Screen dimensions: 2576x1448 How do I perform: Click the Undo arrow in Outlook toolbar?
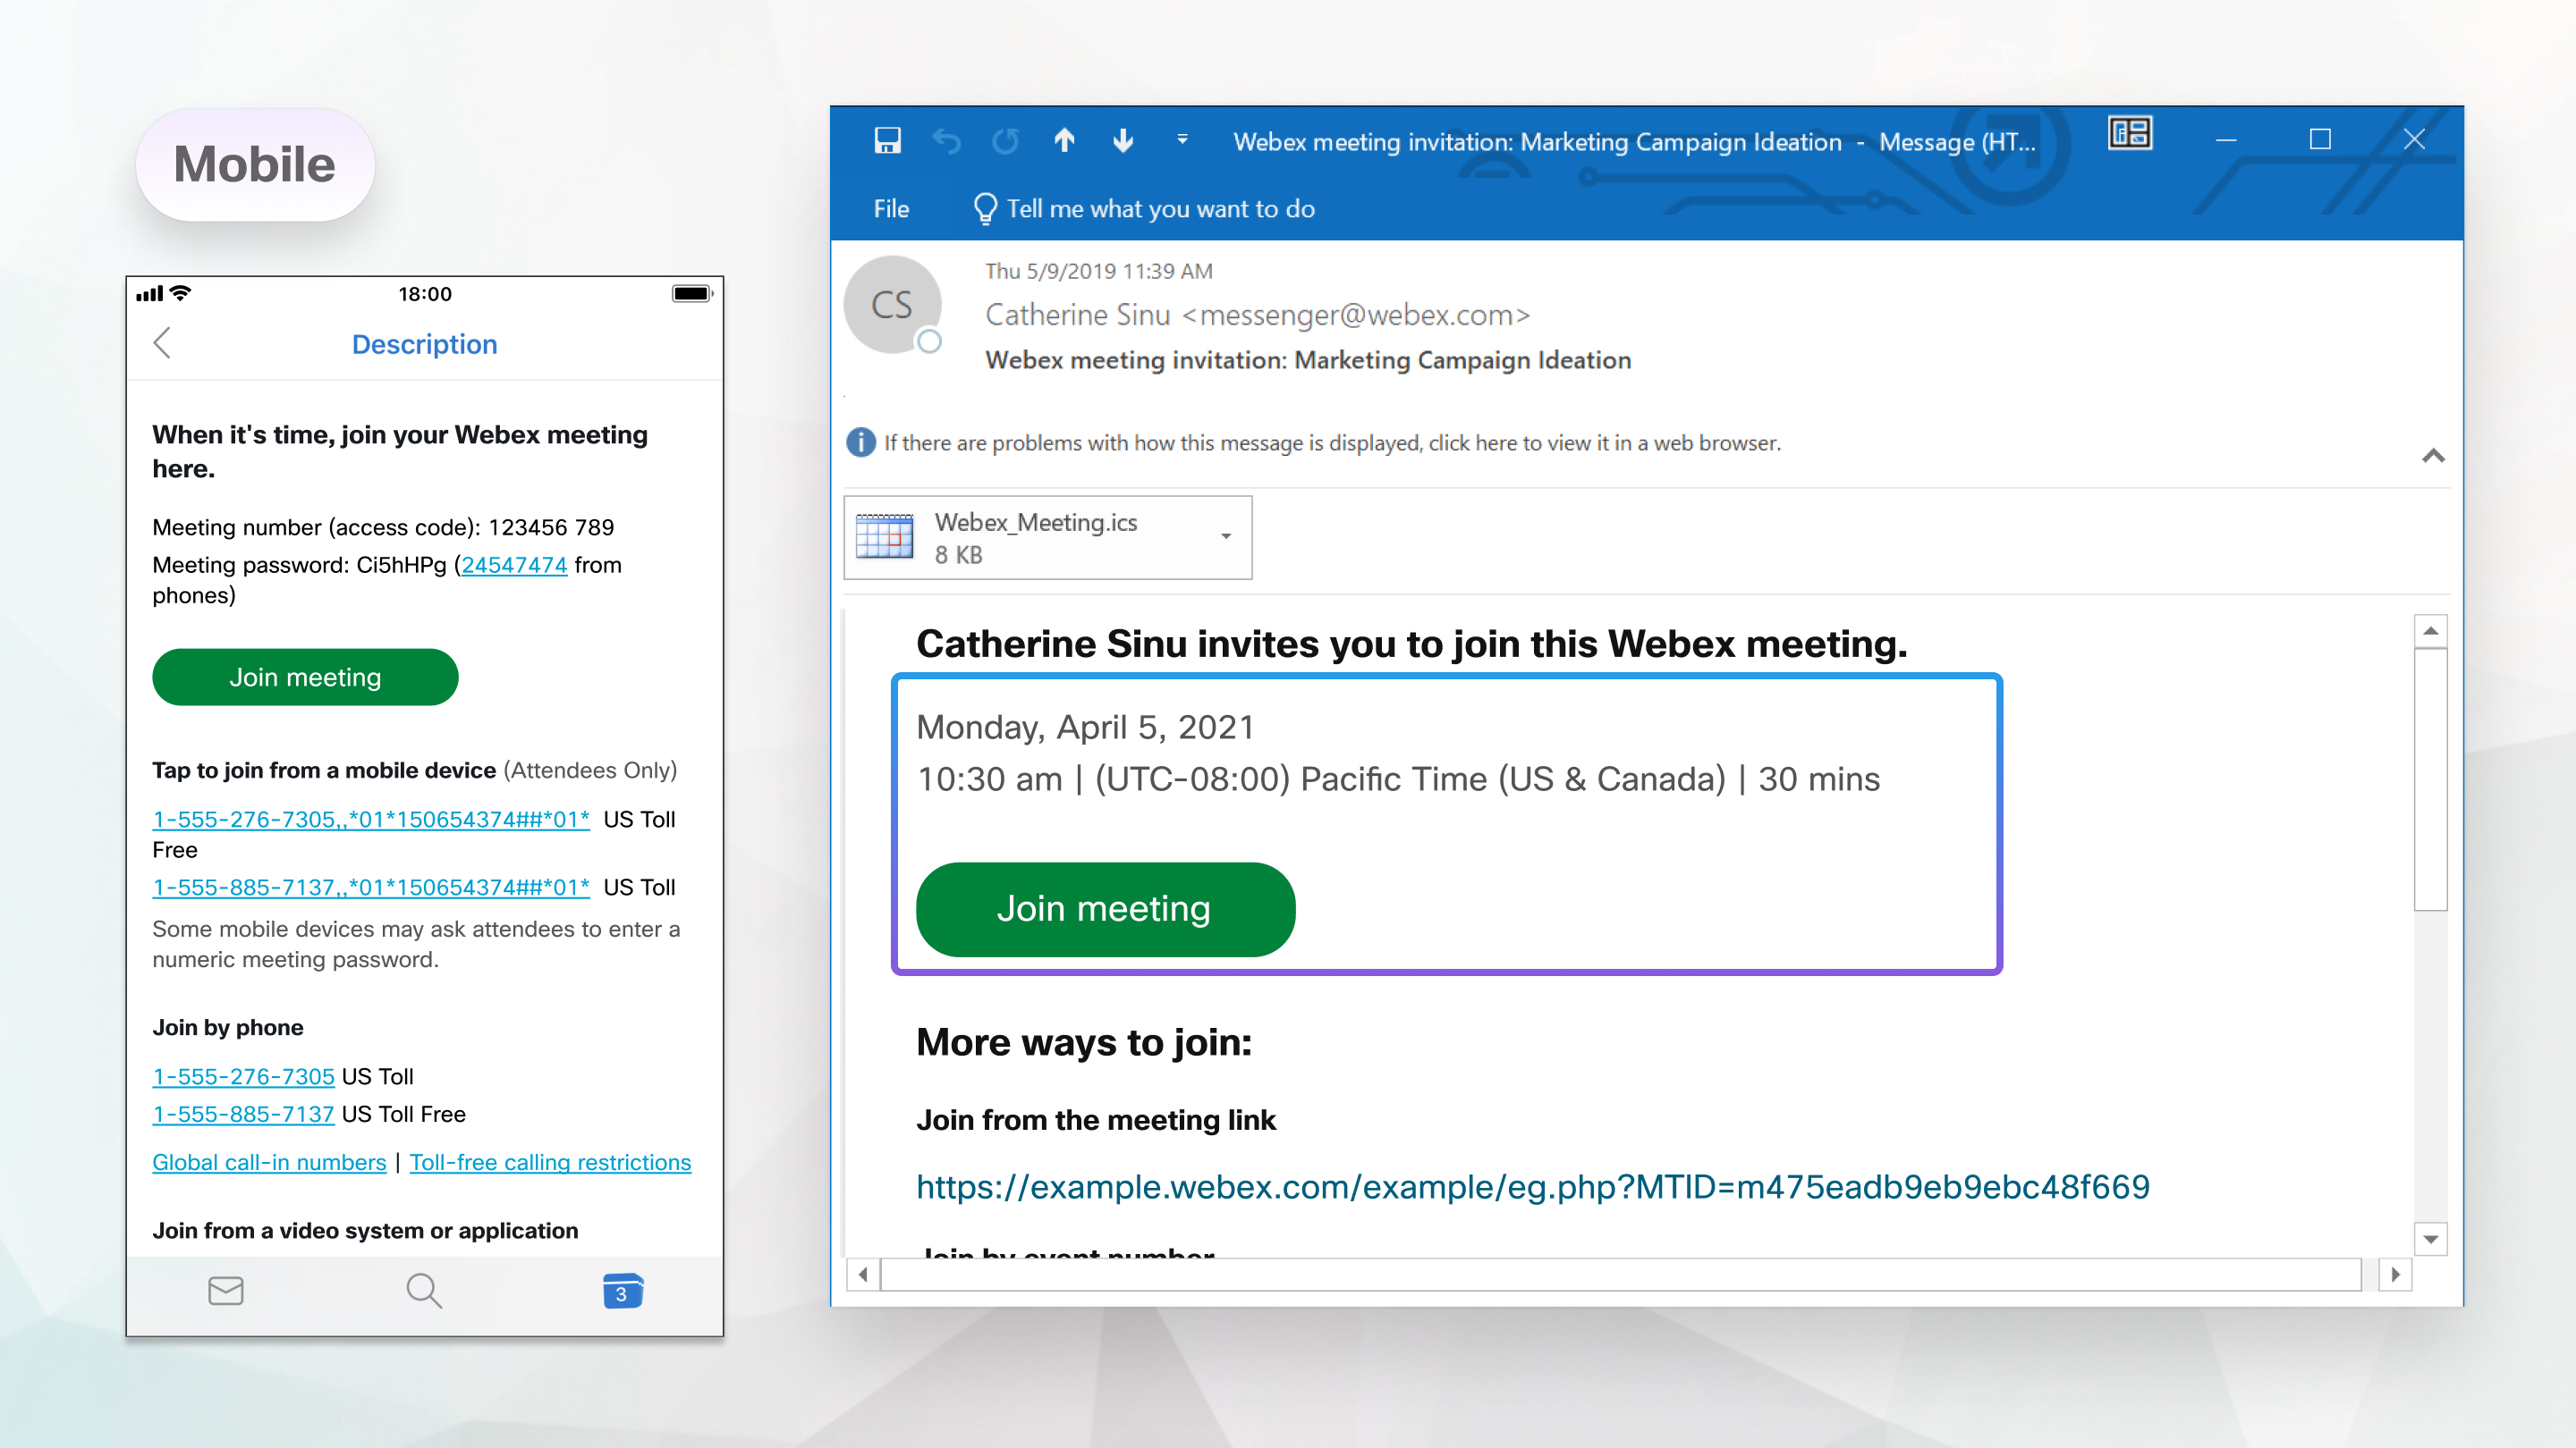946,141
